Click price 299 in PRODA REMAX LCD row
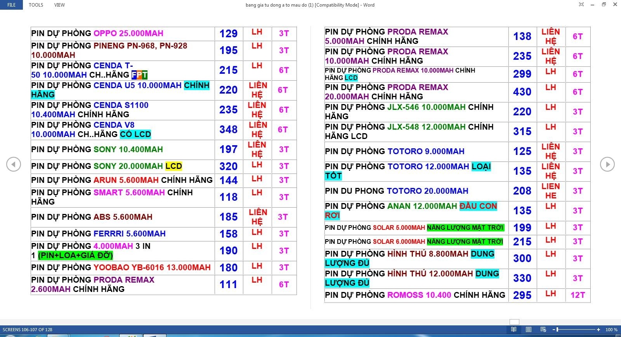The width and height of the screenshot is (621, 337). coord(522,74)
